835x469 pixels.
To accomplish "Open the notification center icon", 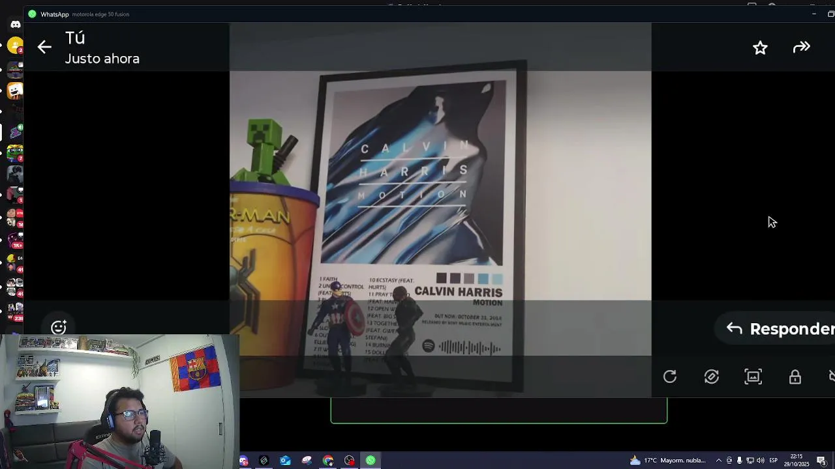I will pyautogui.click(x=821, y=461).
